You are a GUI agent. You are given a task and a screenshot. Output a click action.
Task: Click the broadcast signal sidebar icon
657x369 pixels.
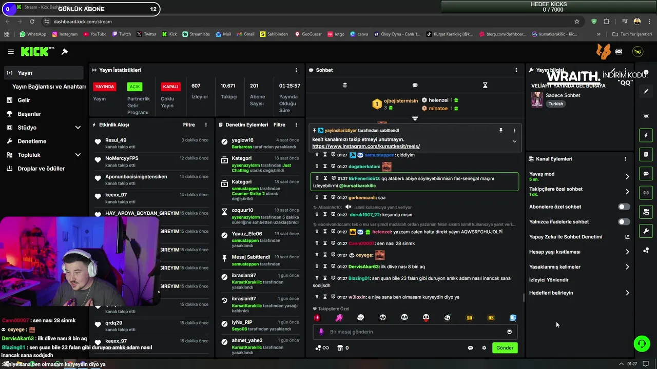coord(646,193)
